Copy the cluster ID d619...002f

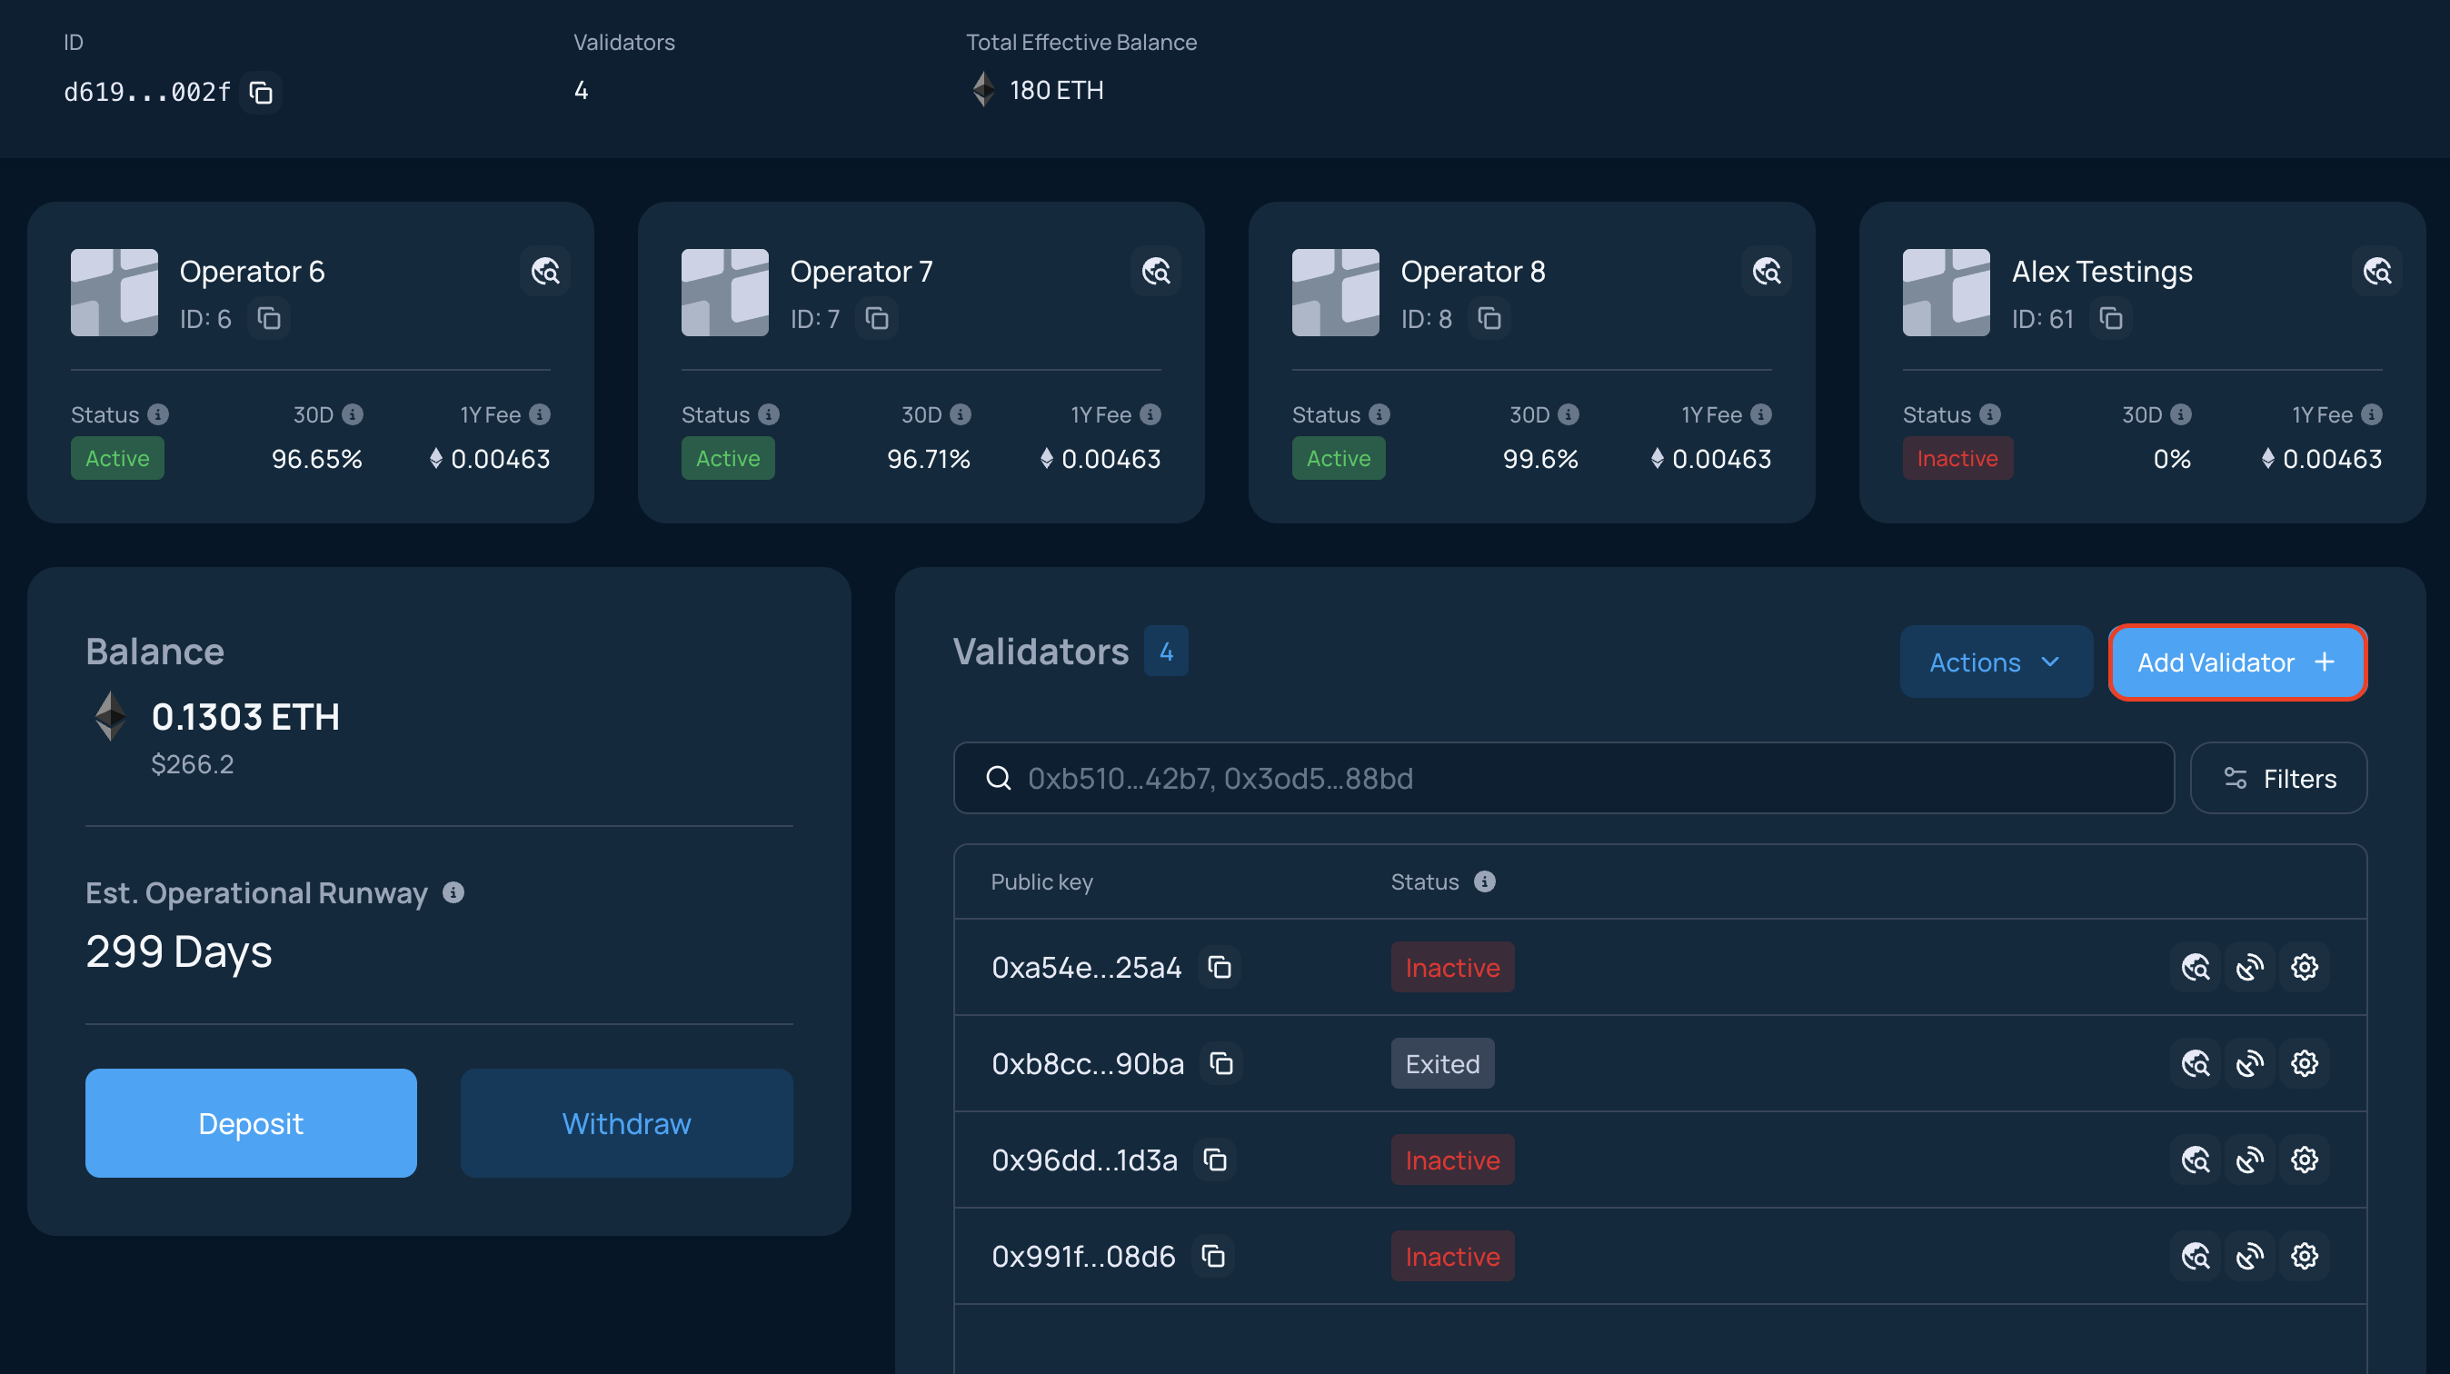(x=261, y=92)
